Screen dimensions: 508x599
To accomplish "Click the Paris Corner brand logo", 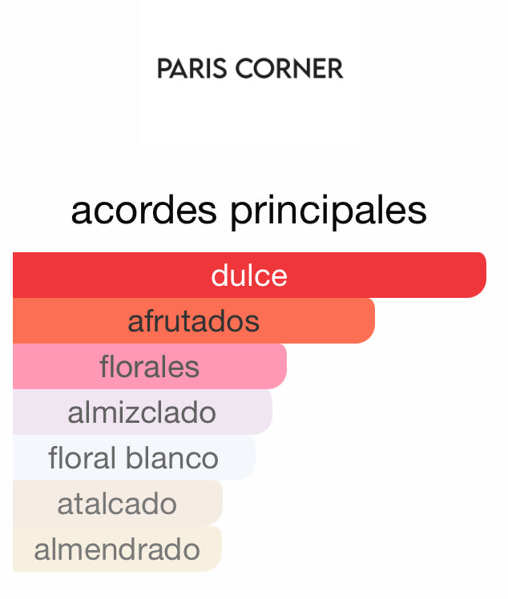I will (249, 69).
